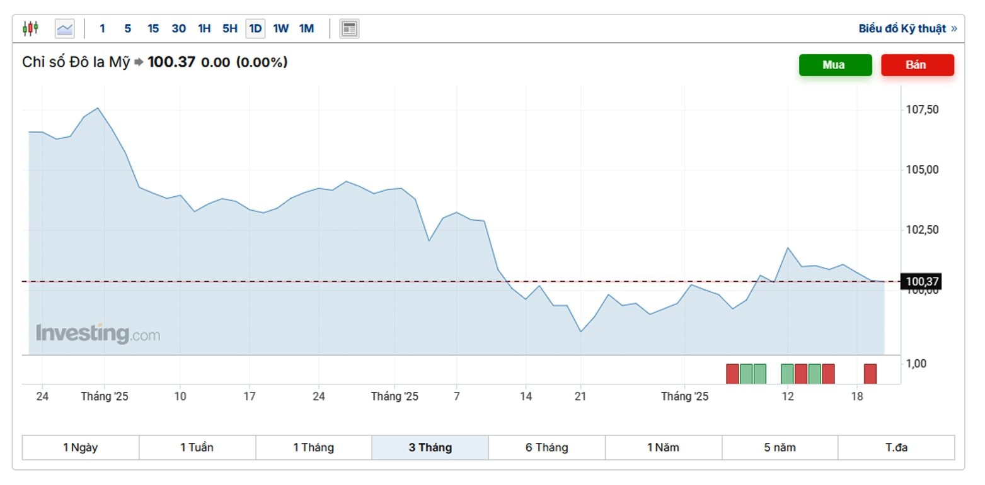Select the 5-minute interval
Viewport: 985px width, 485px height.
point(127,28)
